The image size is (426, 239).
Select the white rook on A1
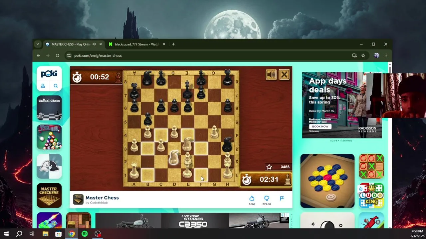134,171
